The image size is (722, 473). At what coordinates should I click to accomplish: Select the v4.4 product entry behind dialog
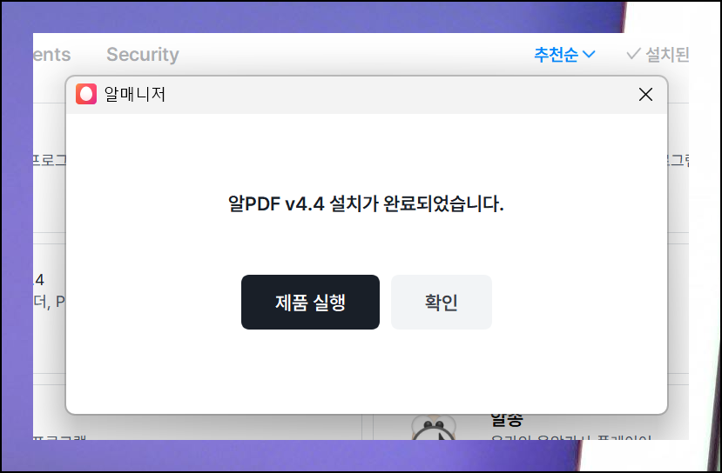39,279
